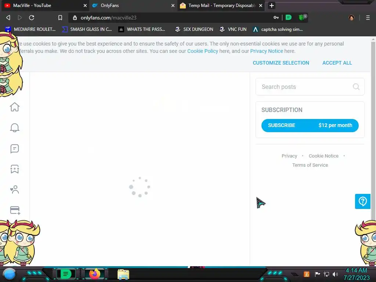The height and width of the screenshot is (282, 376).
Task: Open the MEDIAFIRE ROULET... bookmark
Action: pos(30,29)
